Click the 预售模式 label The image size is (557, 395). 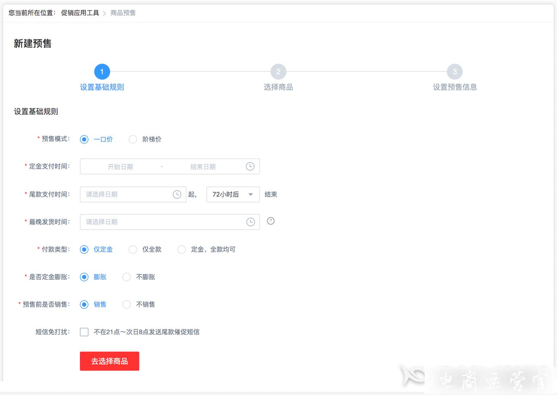56,139
